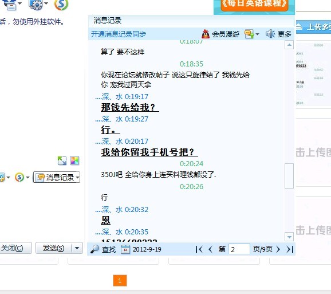Screen dimensions: 331x294
Task: Open the 发送 button dropdown arrow
Action: coord(77,248)
